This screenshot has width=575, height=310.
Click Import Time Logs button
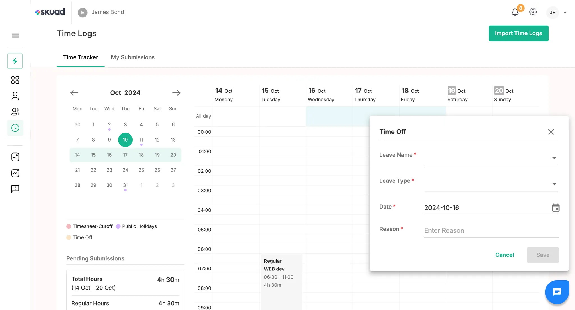(x=518, y=33)
